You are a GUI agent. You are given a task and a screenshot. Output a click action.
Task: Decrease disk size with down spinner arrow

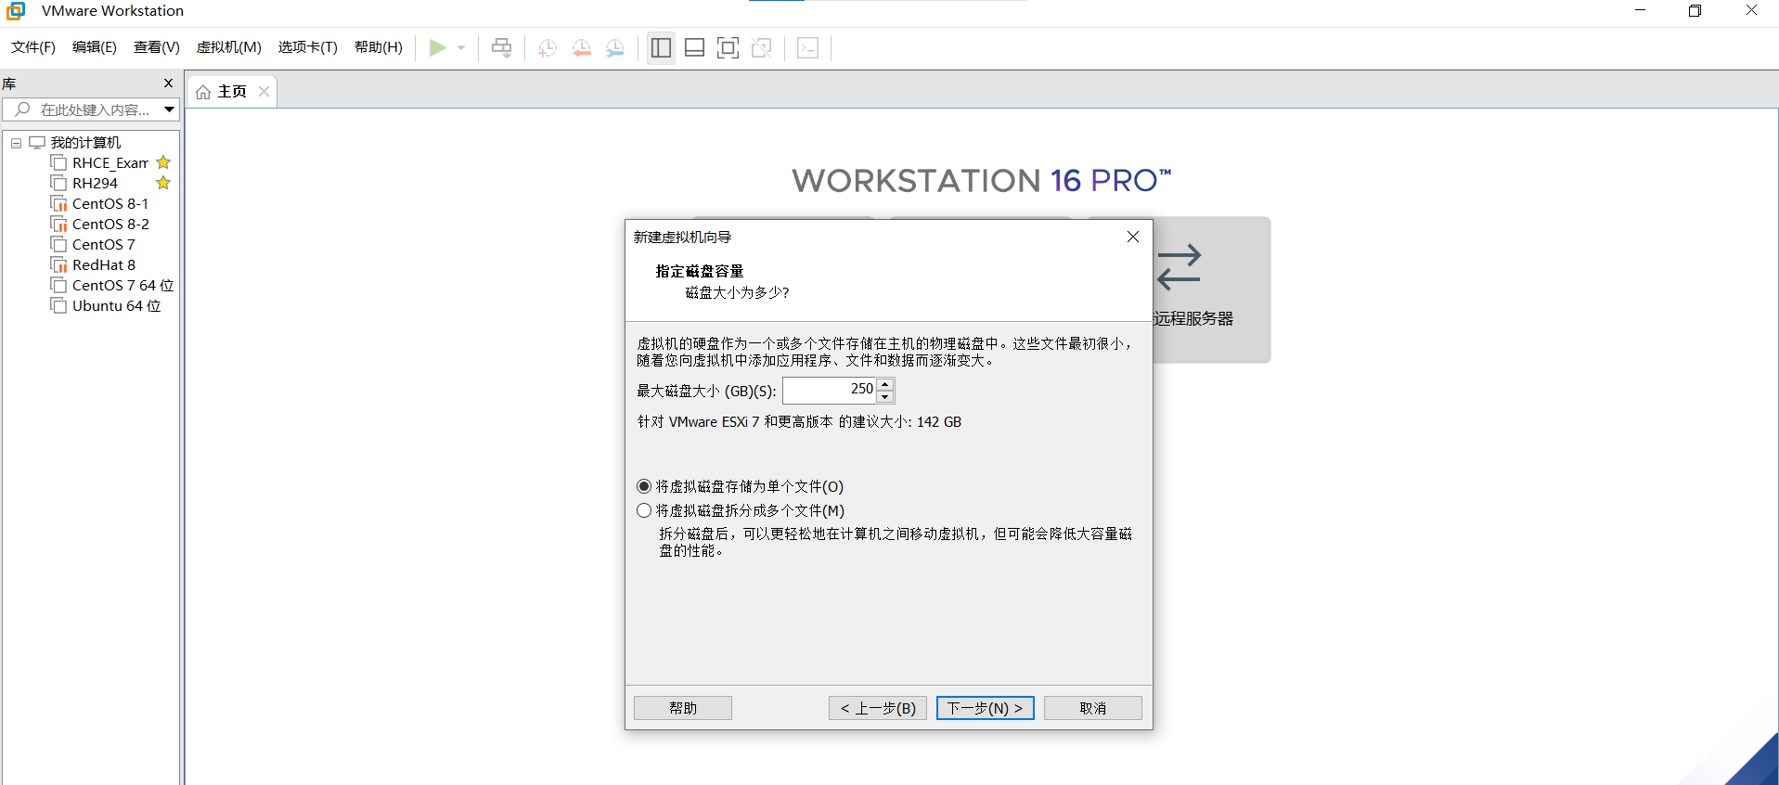point(885,397)
